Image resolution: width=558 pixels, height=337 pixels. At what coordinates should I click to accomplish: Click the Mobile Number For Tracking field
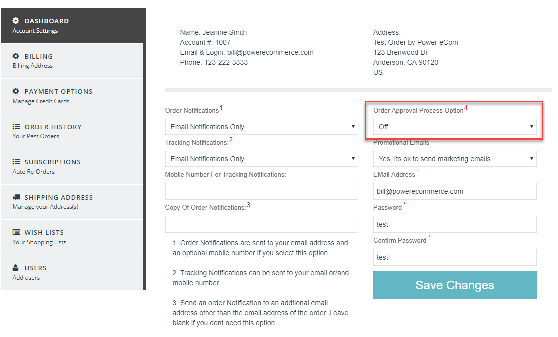pyautogui.click(x=261, y=191)
